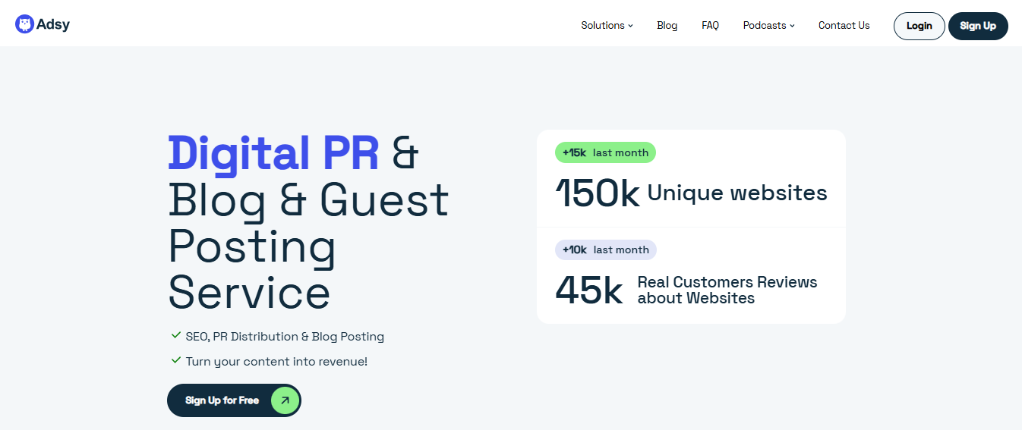
Task: Click the green arrow icon on Sign Up for Free
Action: point(285,400)
